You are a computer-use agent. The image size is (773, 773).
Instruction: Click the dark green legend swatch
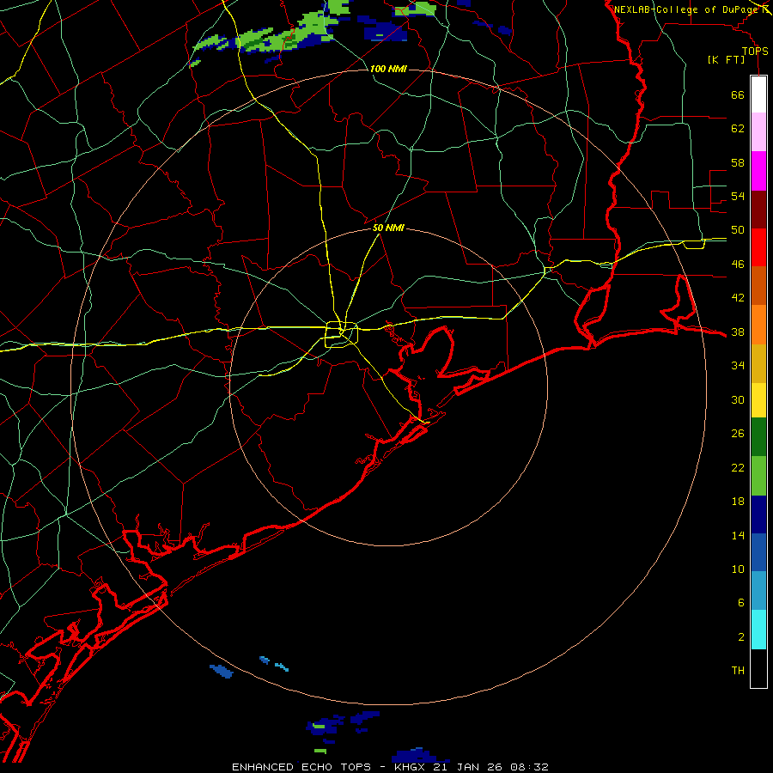(758, 437)
